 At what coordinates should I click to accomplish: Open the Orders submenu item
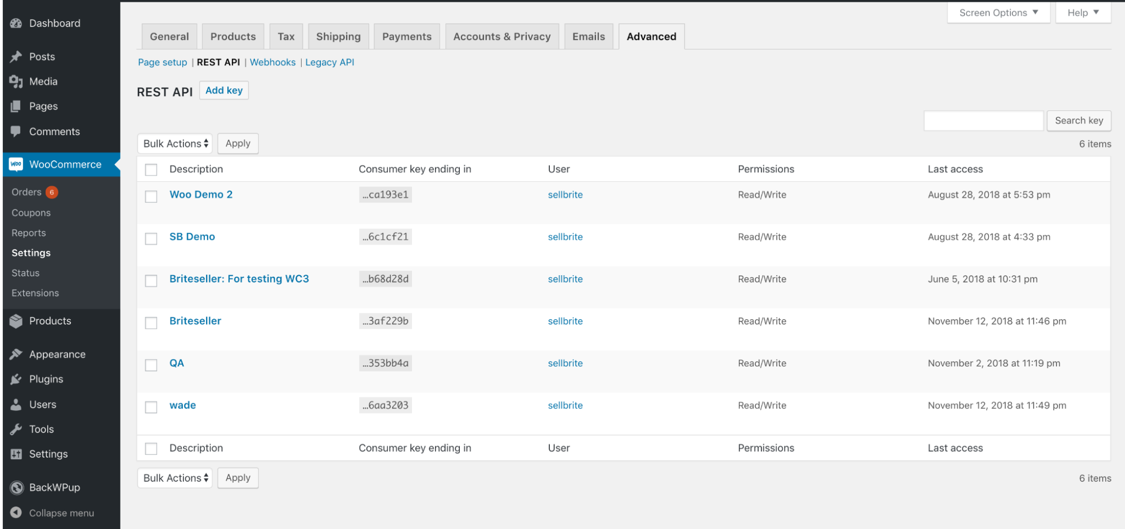pyautogui.click(x=26, y=192)
